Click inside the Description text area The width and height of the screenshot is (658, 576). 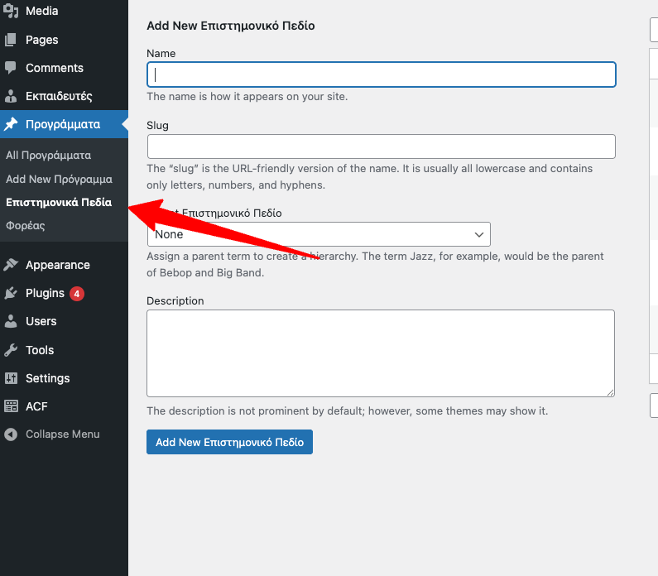(381, 353)
